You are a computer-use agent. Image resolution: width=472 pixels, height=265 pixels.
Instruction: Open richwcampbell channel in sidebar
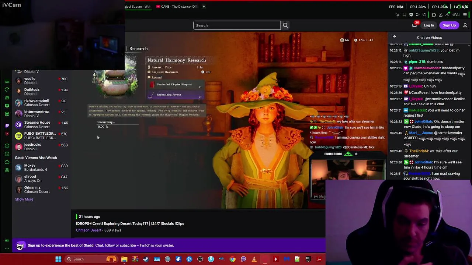41,103
